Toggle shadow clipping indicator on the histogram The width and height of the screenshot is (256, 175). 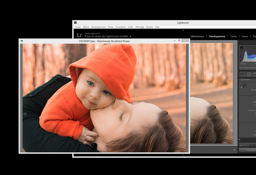click(x=242, y=48)
